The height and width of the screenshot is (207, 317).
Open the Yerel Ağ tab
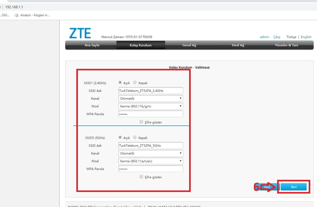[x=238, y=45]
